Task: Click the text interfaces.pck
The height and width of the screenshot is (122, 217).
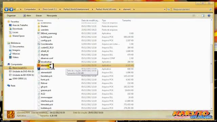Action: pyautogui.click(x=47, y=101)
